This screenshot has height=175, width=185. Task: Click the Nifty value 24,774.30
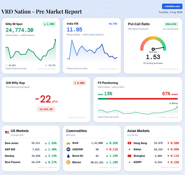coord(20,30)
